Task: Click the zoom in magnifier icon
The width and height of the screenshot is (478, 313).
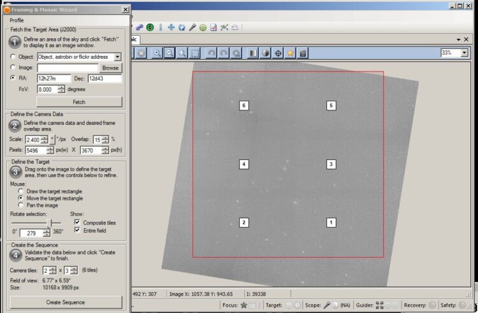Action: pyautogui.click(x=157, y=54)
